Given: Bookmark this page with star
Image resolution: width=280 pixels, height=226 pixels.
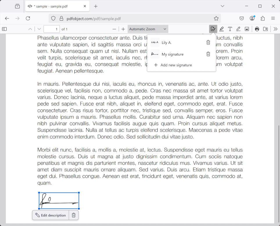Looking at the screenshot, I should point(216,18).
